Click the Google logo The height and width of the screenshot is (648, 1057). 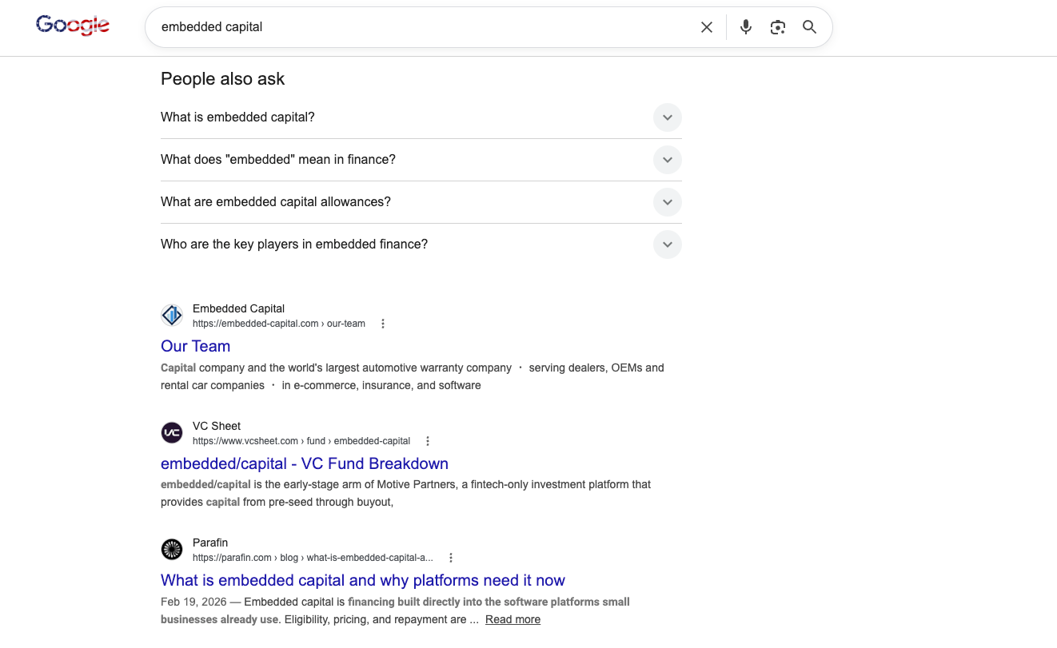[73, 26]
